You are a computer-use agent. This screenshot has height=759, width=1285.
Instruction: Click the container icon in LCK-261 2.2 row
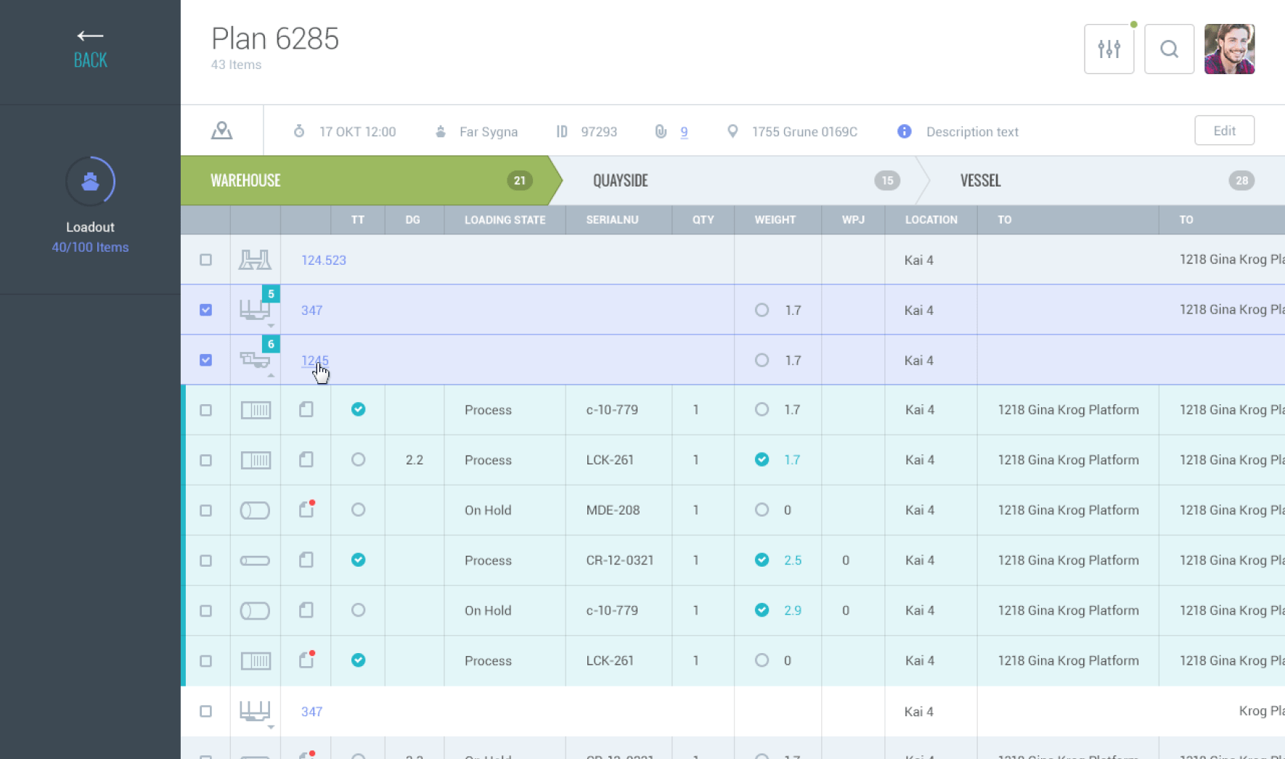(256, 461)
